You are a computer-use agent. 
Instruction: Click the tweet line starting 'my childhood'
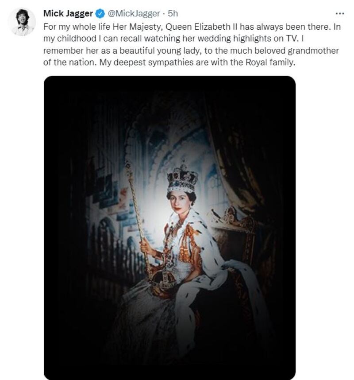pyautogui.click(x=173, y=39)
